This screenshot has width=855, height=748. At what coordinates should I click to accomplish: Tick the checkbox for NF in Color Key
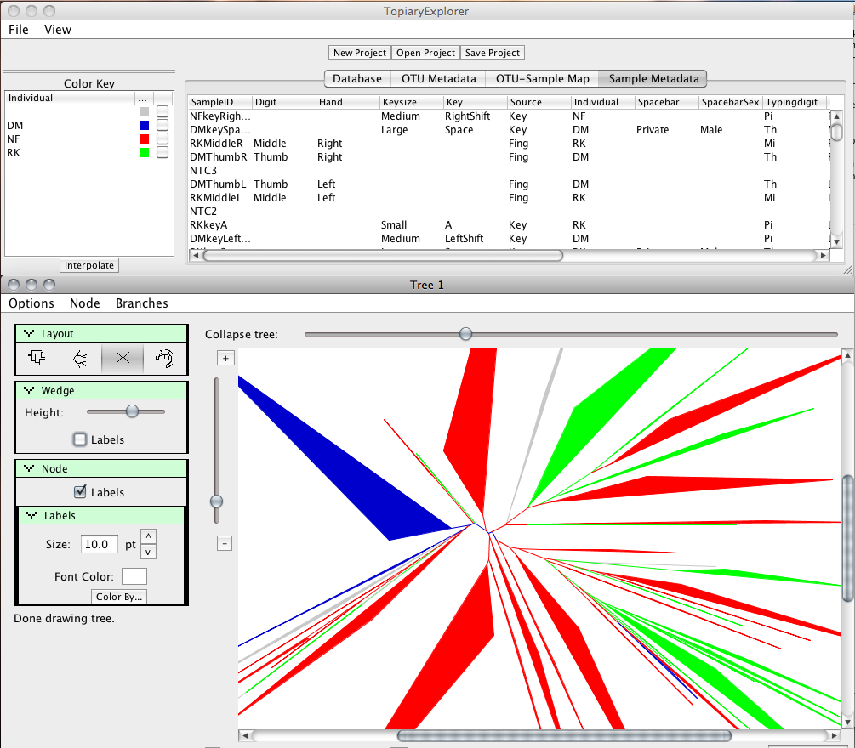click(162, 139)
